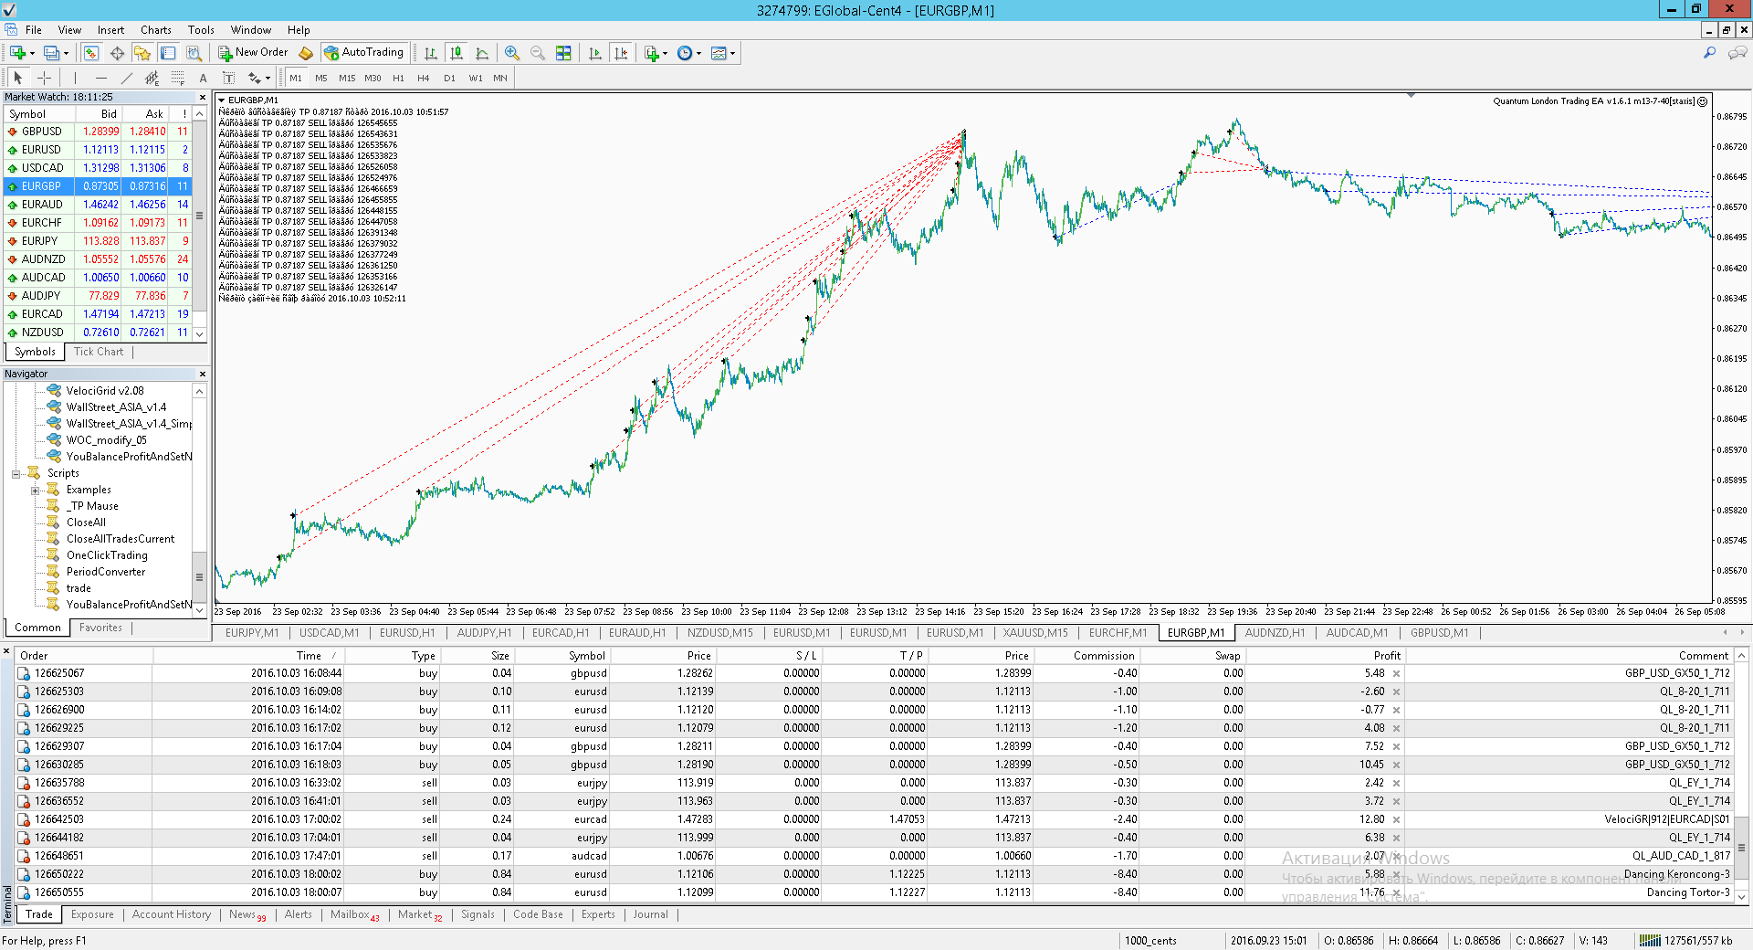Image resolution: width=1753 pixels, height=950 pixels.
Task: Open the Indicators list icon
Action: (x=652, y=53)
